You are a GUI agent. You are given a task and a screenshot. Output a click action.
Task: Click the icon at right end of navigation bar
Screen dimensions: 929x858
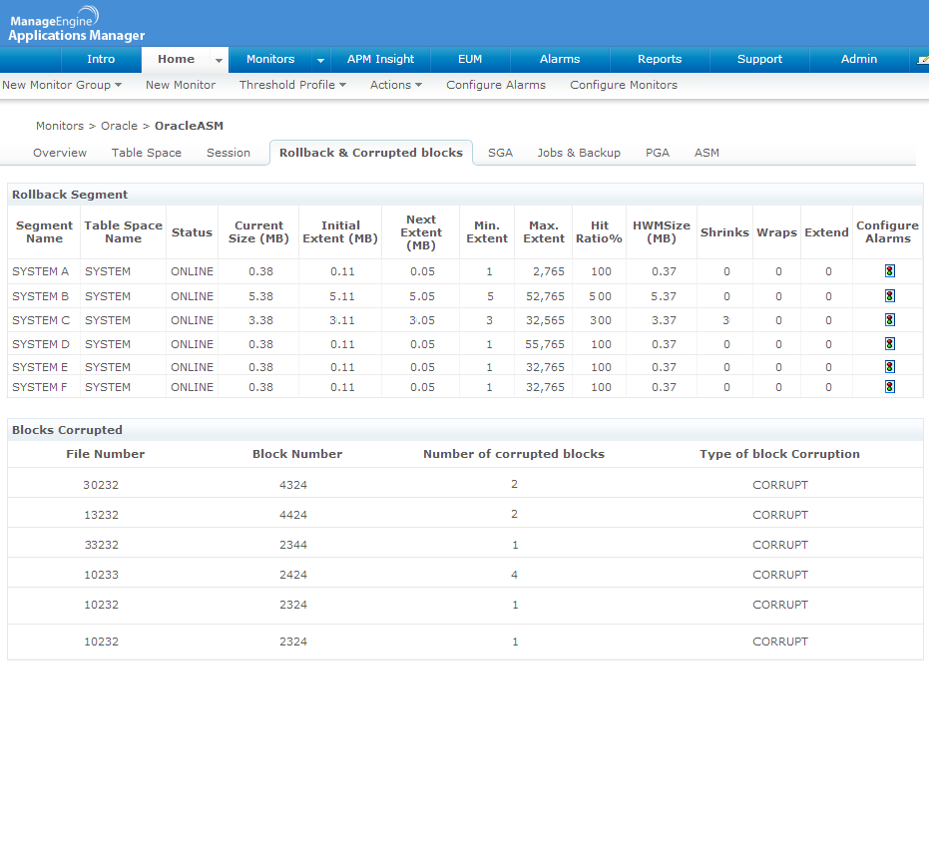922,60
